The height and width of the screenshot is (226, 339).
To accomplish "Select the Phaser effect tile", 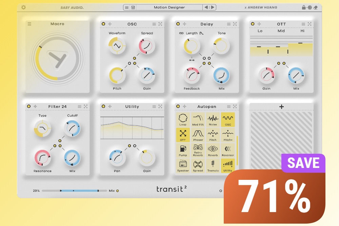I will click(198, 135).
